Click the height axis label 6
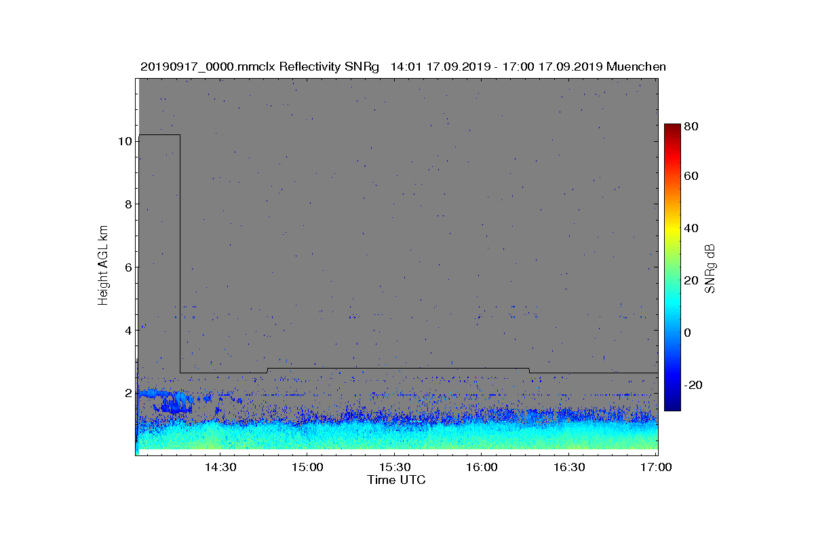The image size is (814, 543). tap(127, 267)
